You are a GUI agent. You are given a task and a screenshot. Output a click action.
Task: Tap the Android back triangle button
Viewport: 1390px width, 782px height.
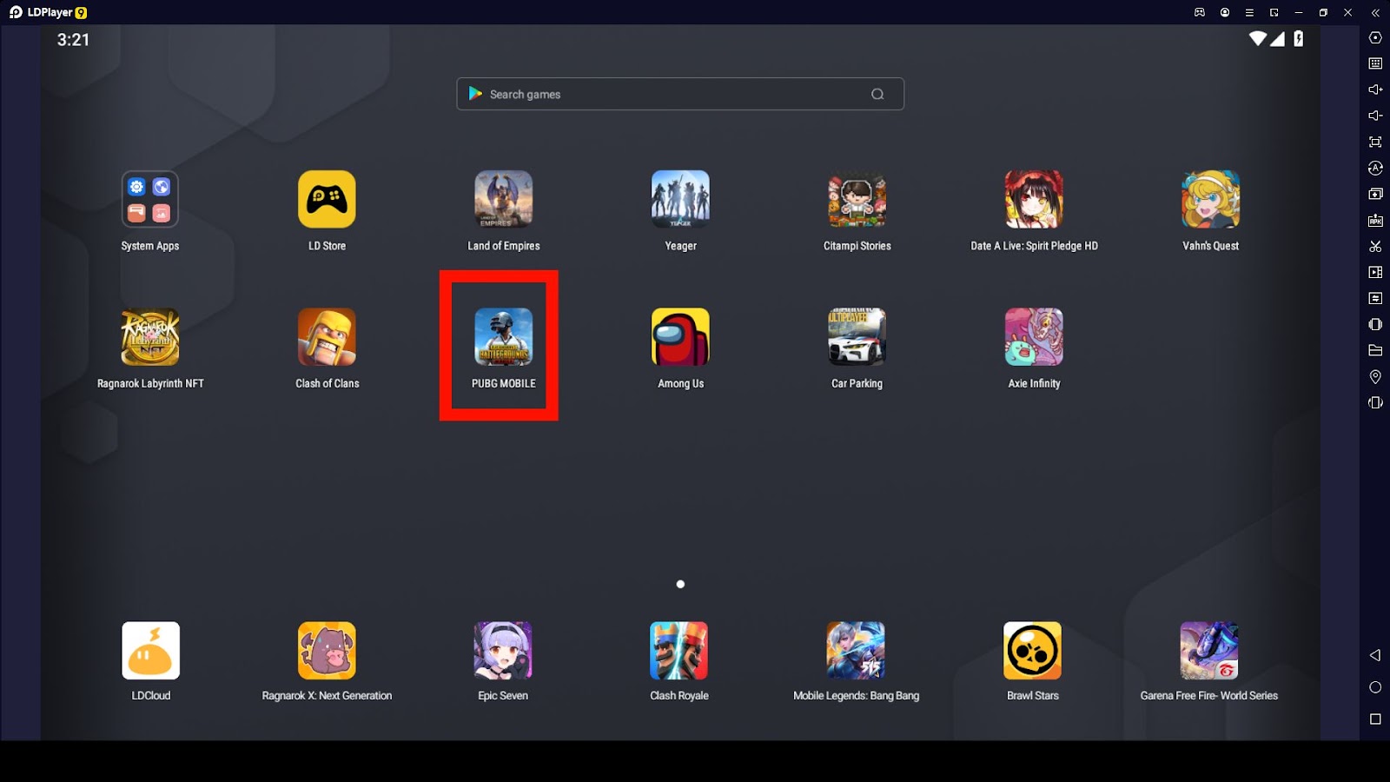[x=1374, y=655]
